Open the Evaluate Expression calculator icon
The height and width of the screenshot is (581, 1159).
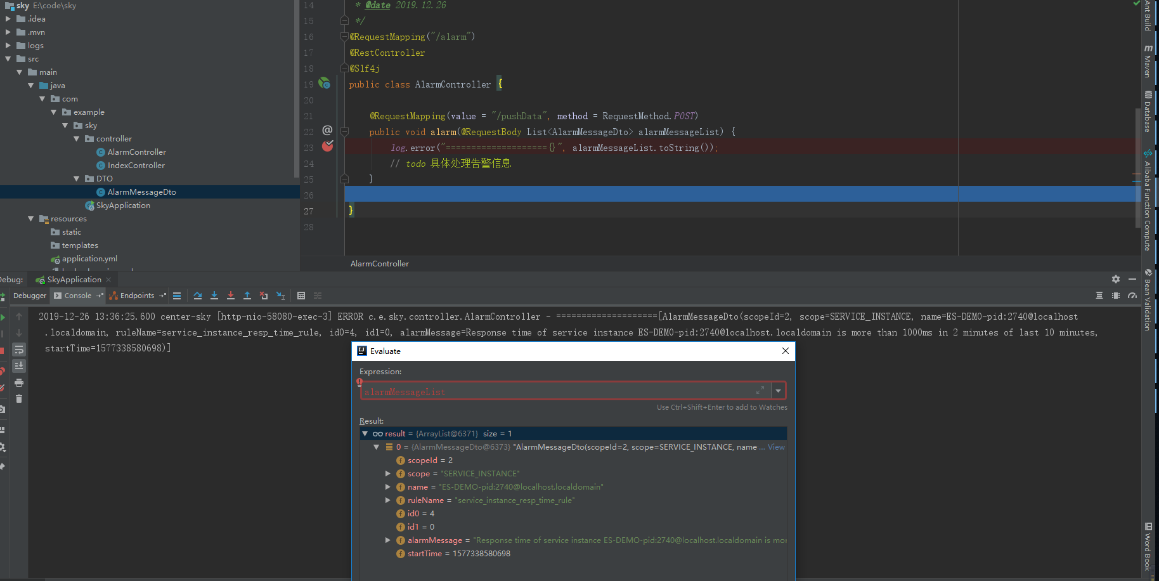pos(301,296)
